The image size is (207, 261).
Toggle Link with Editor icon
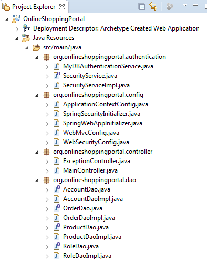153,6
